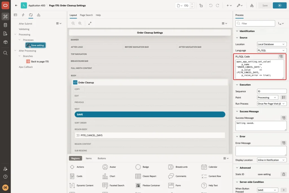Open Success Message editor popup icon

(283, 118)
